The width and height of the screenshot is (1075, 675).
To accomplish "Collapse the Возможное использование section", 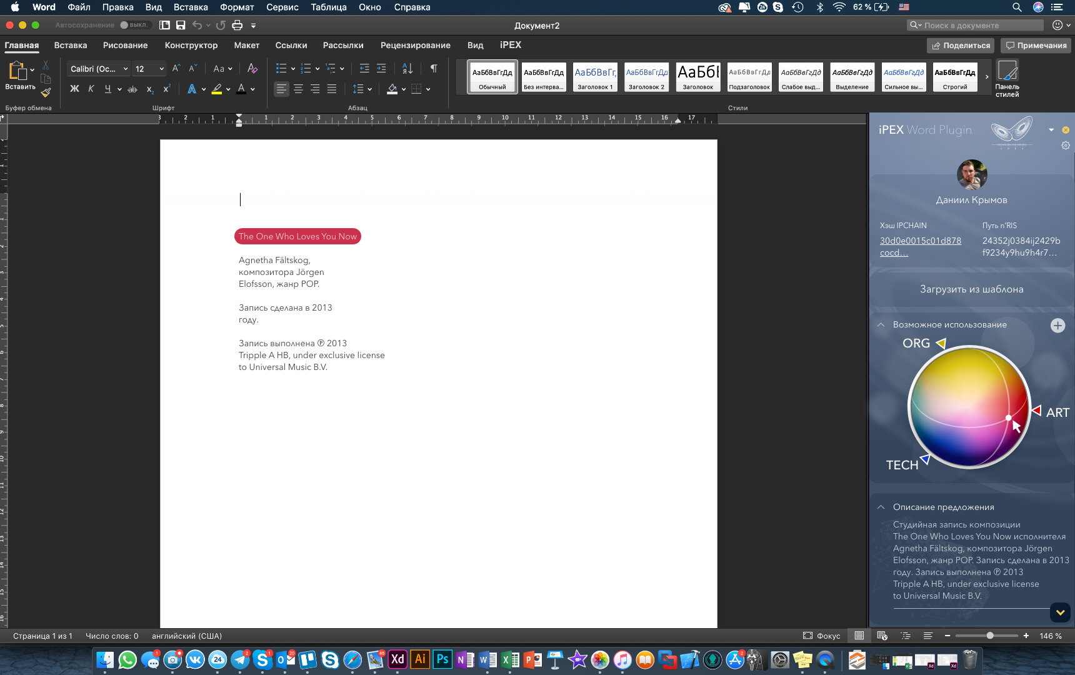I will click(881, 325).
